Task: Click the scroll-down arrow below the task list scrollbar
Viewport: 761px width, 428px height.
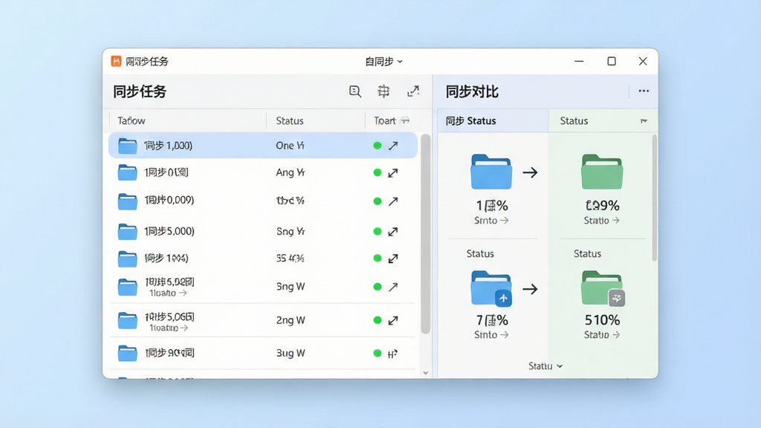Action: (426, 373)
